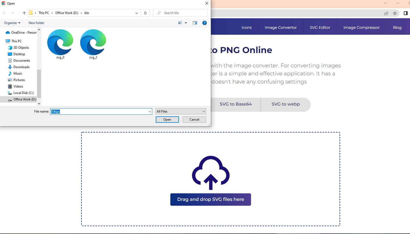Screen dimensions: 410x234
Task: Go up one folder level arrow
Action: (24, 13)
